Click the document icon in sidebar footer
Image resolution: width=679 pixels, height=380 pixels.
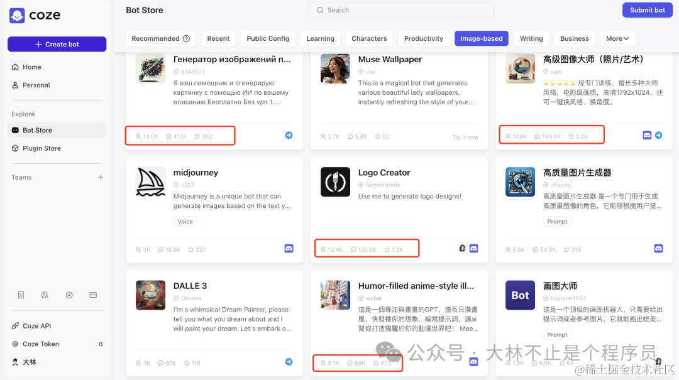point(21,295)
